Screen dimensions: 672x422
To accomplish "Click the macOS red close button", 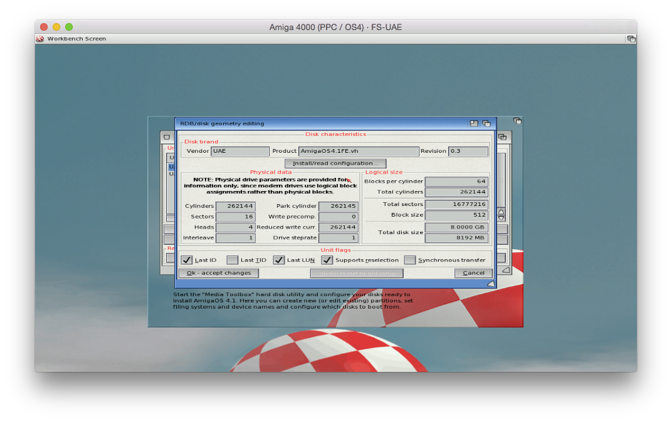I will 44,27.
